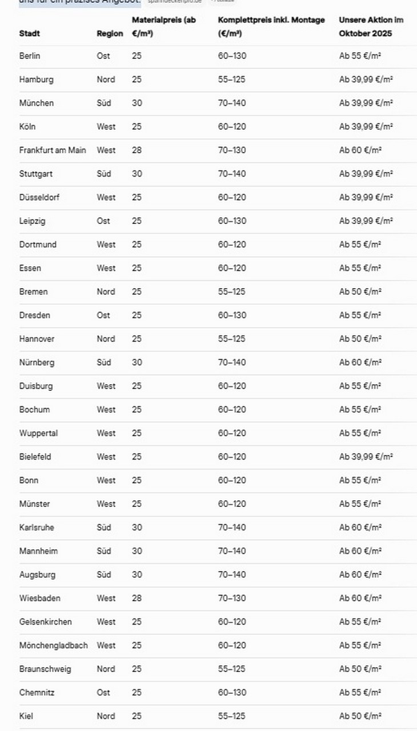Select the Chemnitz city name
Screen dimensions: 417x731
pos(37,692)
